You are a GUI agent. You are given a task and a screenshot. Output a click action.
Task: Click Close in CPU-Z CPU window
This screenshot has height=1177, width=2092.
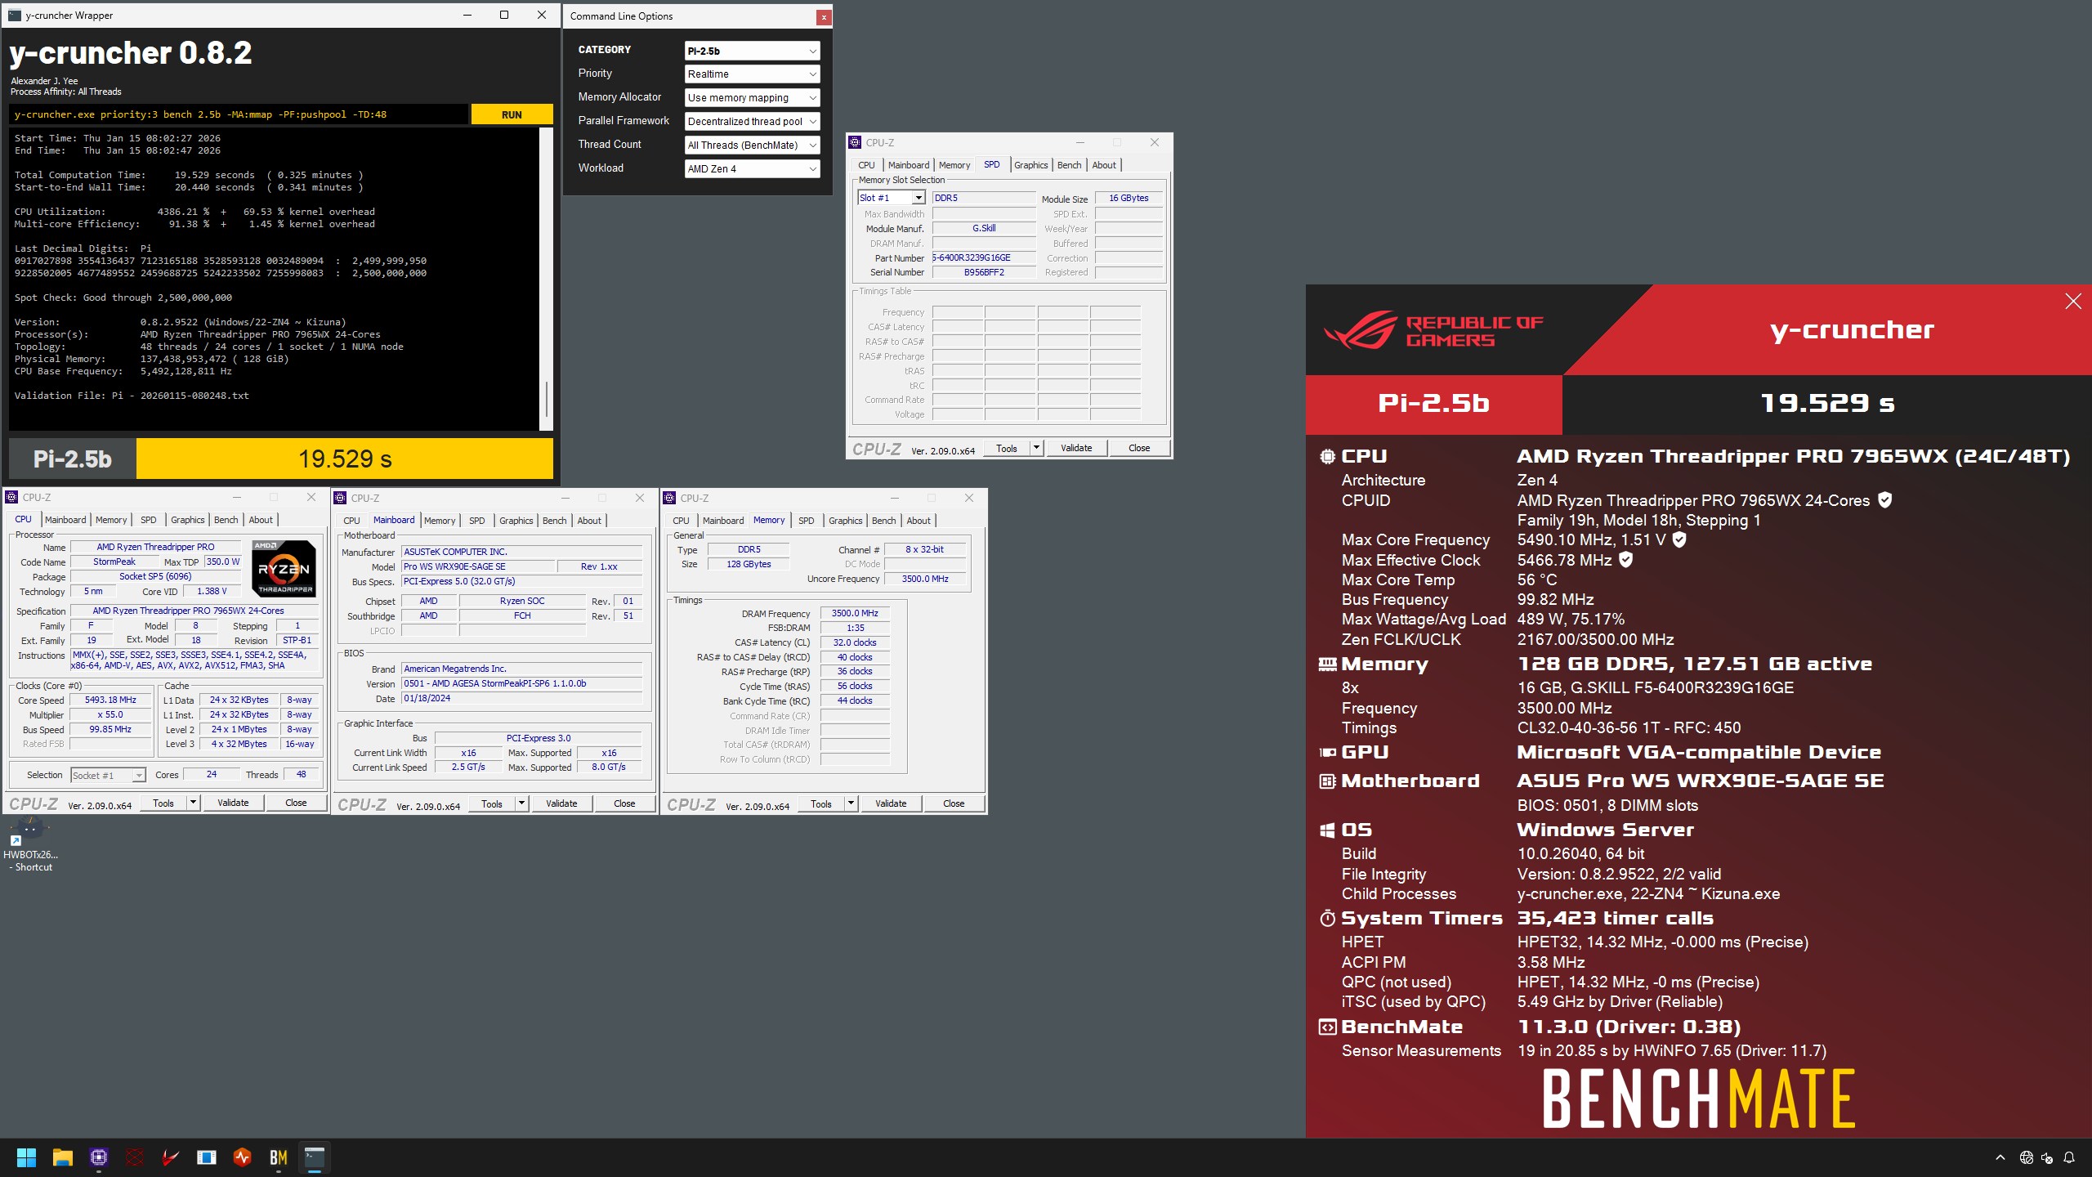pyautogui.click(x=296, y=803)
